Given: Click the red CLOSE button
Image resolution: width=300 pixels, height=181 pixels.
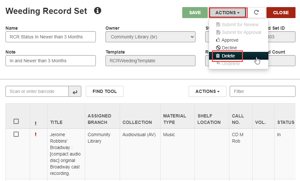Looking at the screenshot, I should 281,13.
